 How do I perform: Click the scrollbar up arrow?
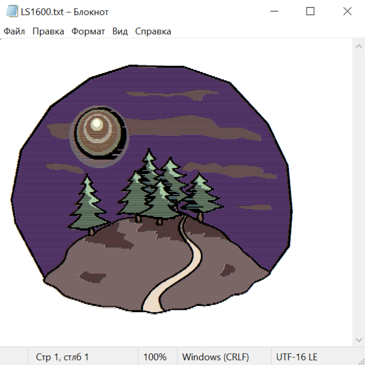(x=359, y=47)
